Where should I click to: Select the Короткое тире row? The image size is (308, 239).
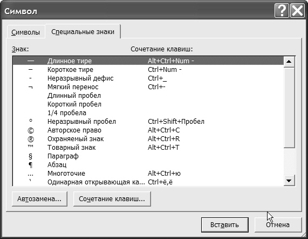click(148, 70)
